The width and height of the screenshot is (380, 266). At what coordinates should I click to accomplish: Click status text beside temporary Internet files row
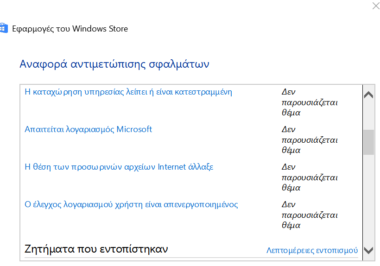pyautogui.click(x=310, y=177)
